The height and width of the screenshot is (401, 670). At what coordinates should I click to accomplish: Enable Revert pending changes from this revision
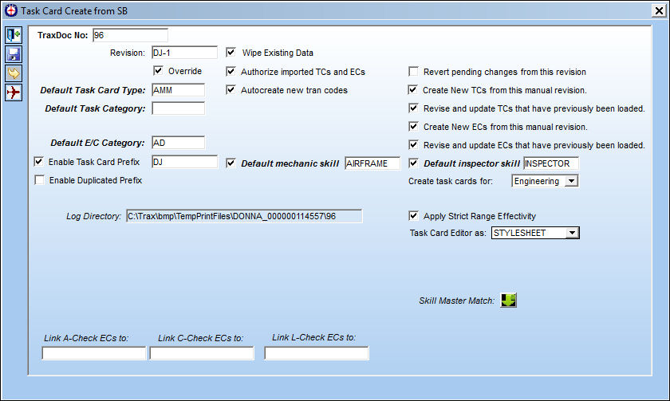[x=413, y=71]
